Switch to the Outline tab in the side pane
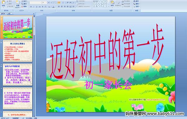187x119 pixels. click(x=9, y=14)
